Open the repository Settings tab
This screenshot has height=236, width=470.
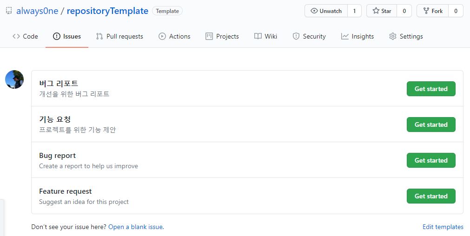point(406,36)
